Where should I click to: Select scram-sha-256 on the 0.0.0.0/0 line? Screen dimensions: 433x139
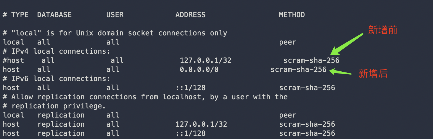tap(298, 69)
